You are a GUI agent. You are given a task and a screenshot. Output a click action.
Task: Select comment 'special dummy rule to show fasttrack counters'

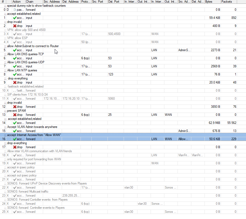pyautogui.click(x=36, y=6)
